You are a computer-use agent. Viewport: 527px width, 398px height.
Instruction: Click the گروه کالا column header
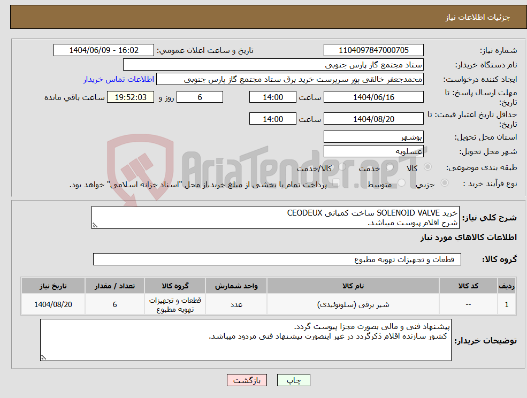[175, 286]
